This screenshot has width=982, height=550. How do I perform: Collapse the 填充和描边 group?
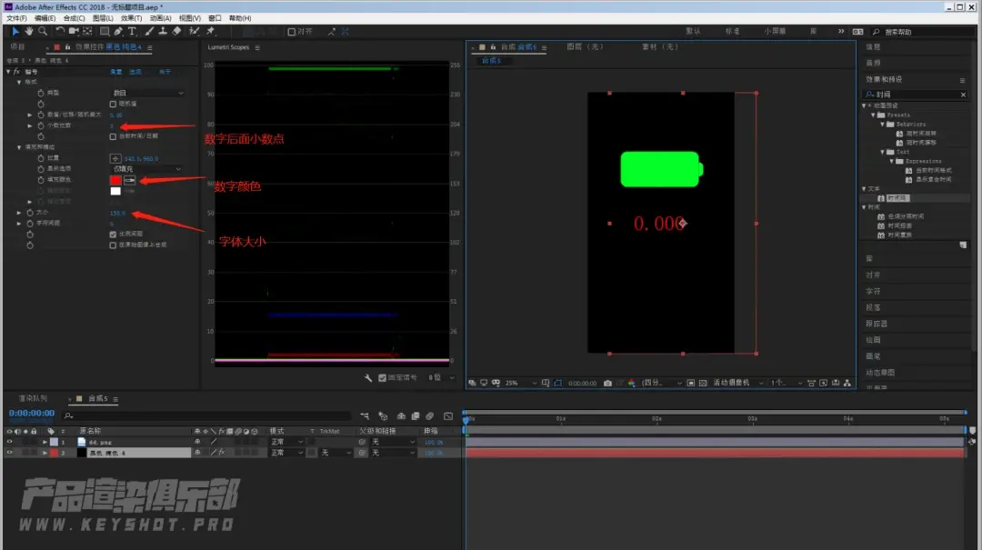pyautogui.click(x=19, y=147)
